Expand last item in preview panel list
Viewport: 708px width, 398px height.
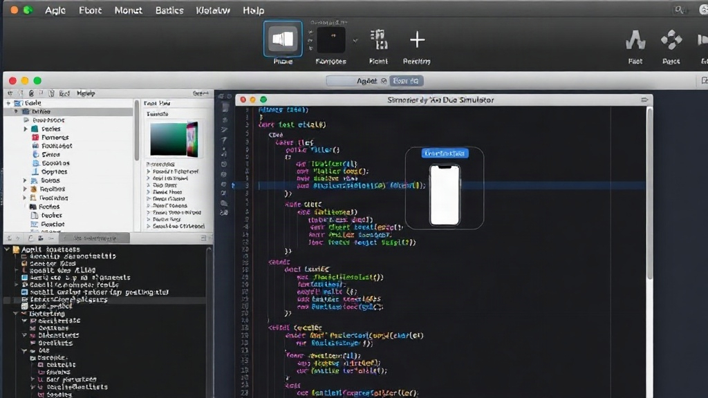coord(149,226)
